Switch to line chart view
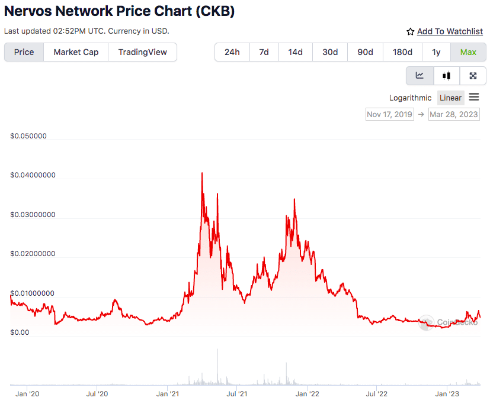 click(x=419, y=76)
